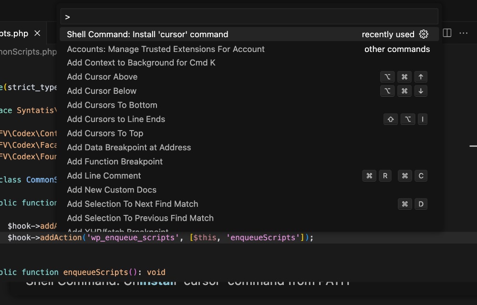Click the addAction method call
The image size is (477, 305).
click(x=61, y=237)
